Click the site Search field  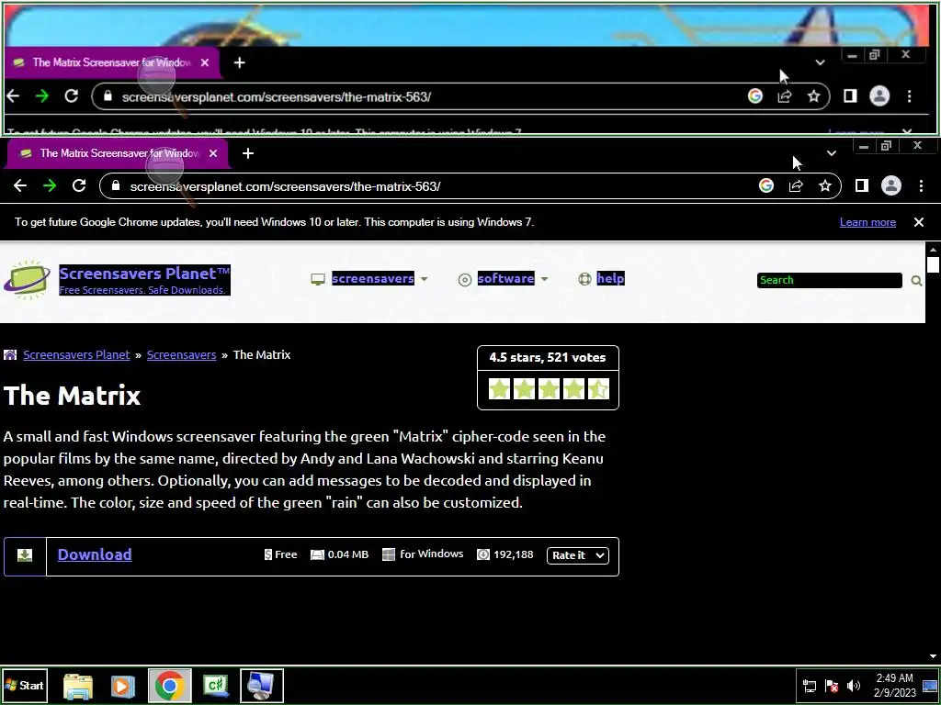click(x=830, y=280)
